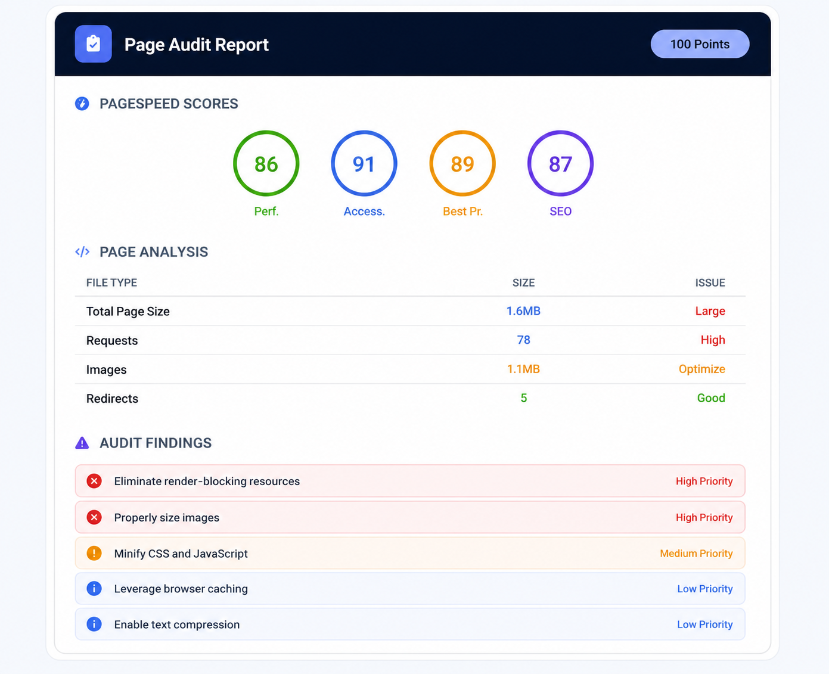Click the Page Analysis code brackets icon
The height and width of the screenshot is (674, 829).
(82, 252)
